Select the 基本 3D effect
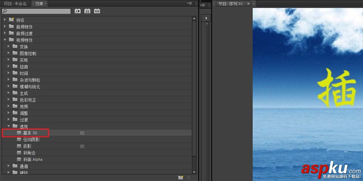The width and height of the screenshot is (363, 181). [30, 133]
